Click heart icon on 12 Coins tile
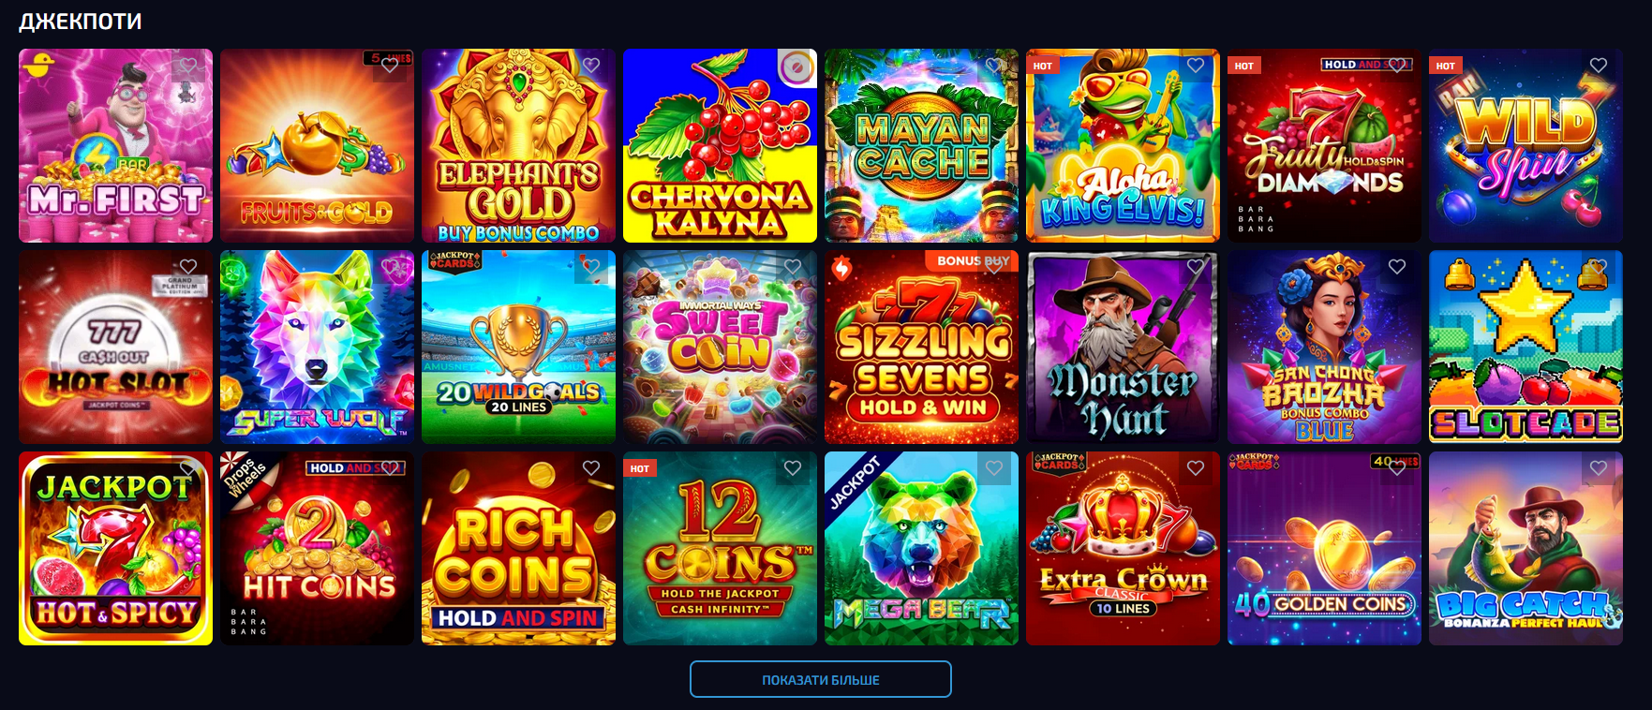 (793, 468)
